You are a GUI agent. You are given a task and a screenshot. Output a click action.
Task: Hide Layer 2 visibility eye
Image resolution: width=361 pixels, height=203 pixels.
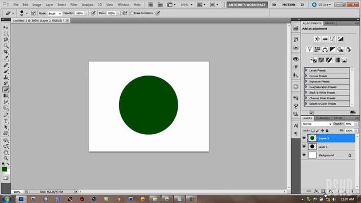[x=304, y=138]
